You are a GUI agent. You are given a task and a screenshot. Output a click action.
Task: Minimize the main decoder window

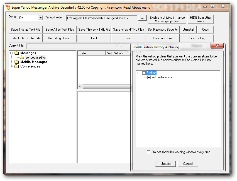(205, 6)
